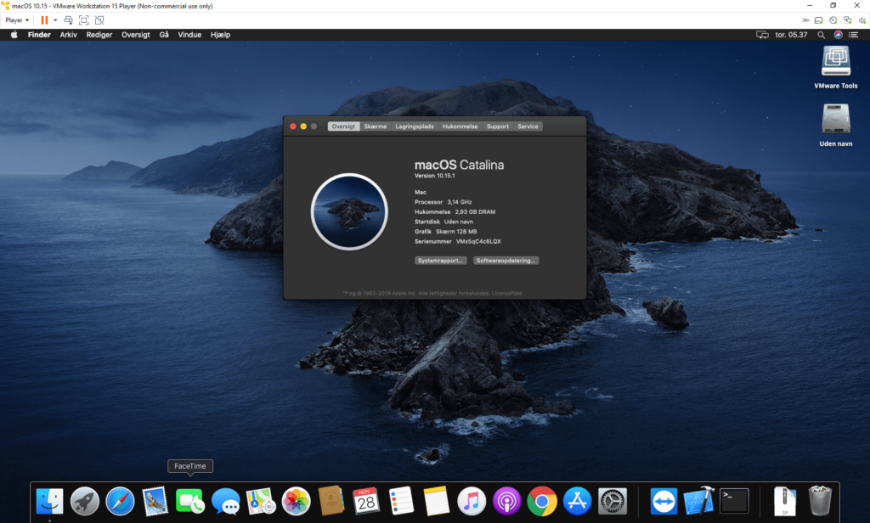Open Trash in the Dock
870x523 pixels.
tap(820, 501)
